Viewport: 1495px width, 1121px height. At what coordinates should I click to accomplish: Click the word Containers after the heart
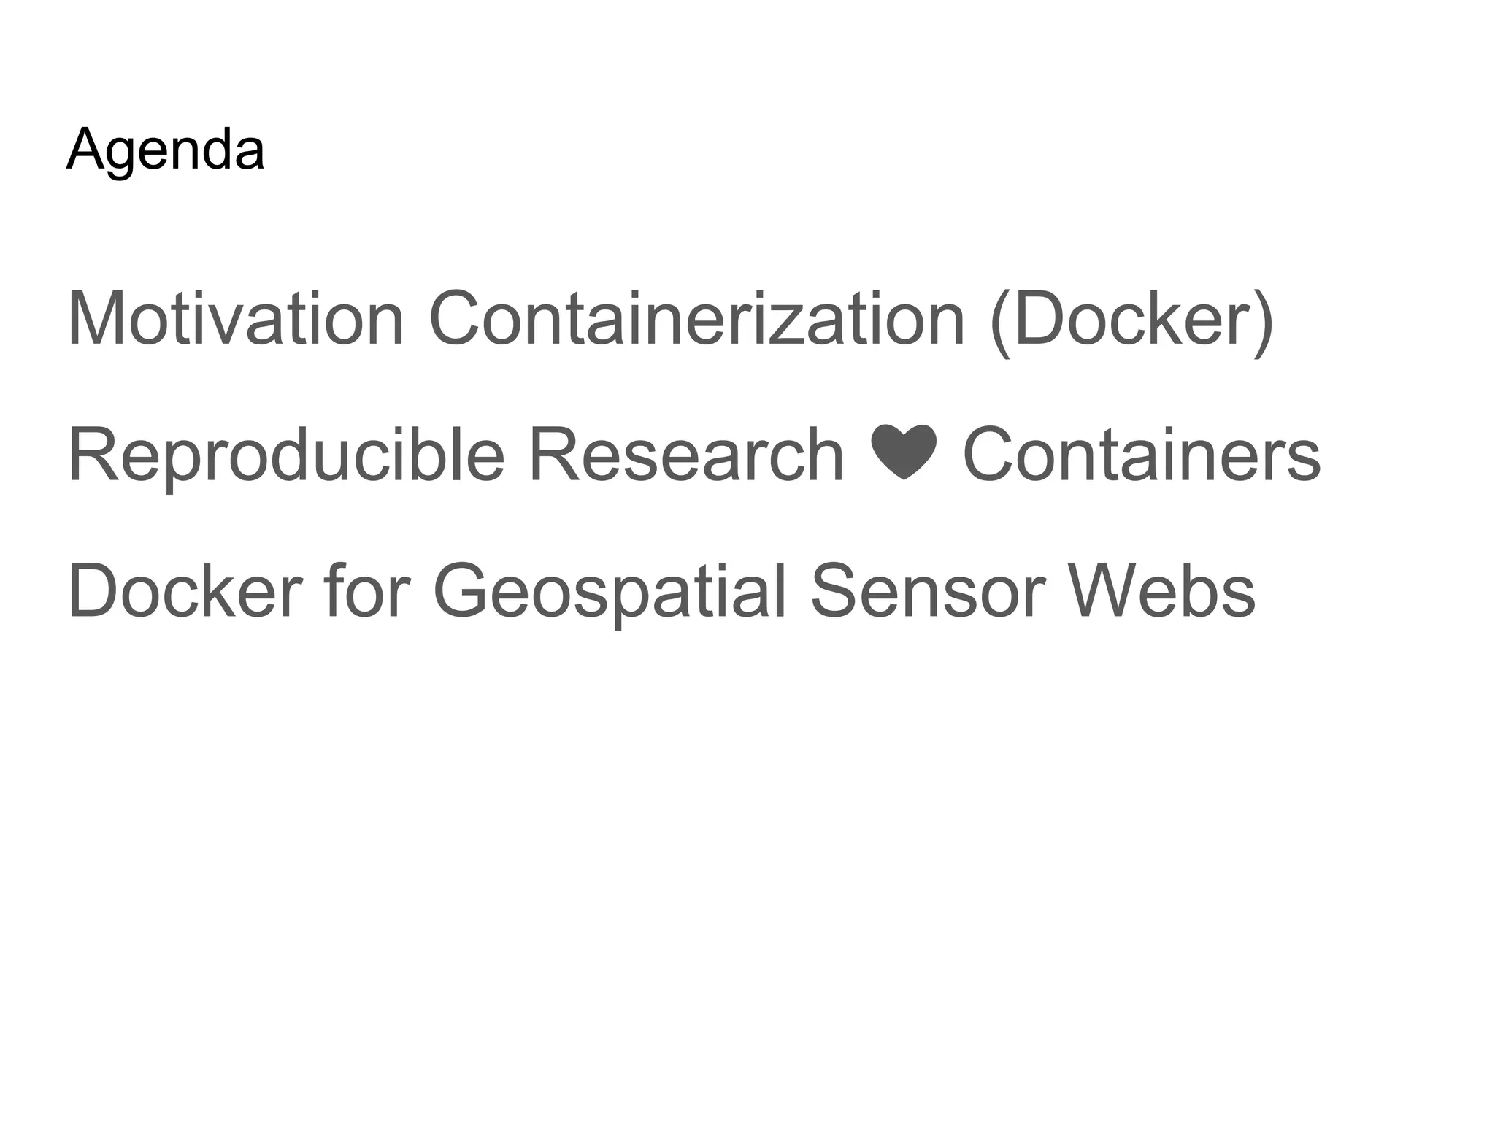(1142, 454)
